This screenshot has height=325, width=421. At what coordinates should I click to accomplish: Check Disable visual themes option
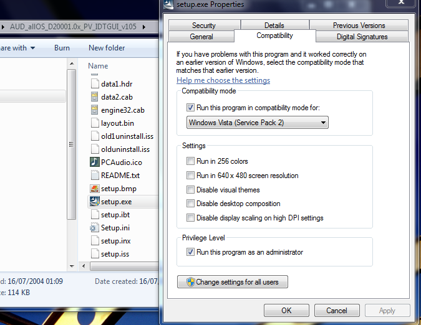(190, 190)
